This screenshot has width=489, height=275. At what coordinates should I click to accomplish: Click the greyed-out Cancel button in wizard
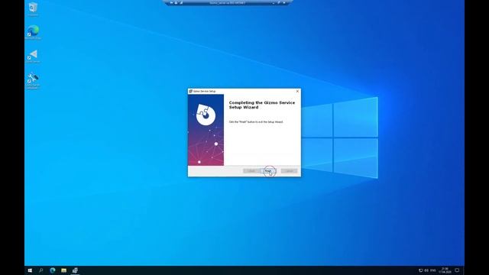pyautogui.click(x=289, y=171)
